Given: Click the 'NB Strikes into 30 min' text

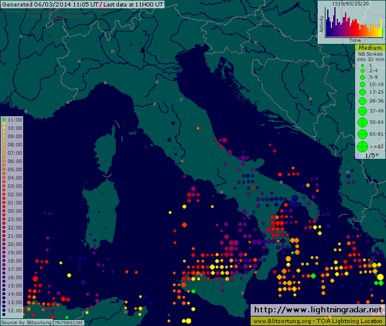Looking at the screenshot, I should coord(370,56).
